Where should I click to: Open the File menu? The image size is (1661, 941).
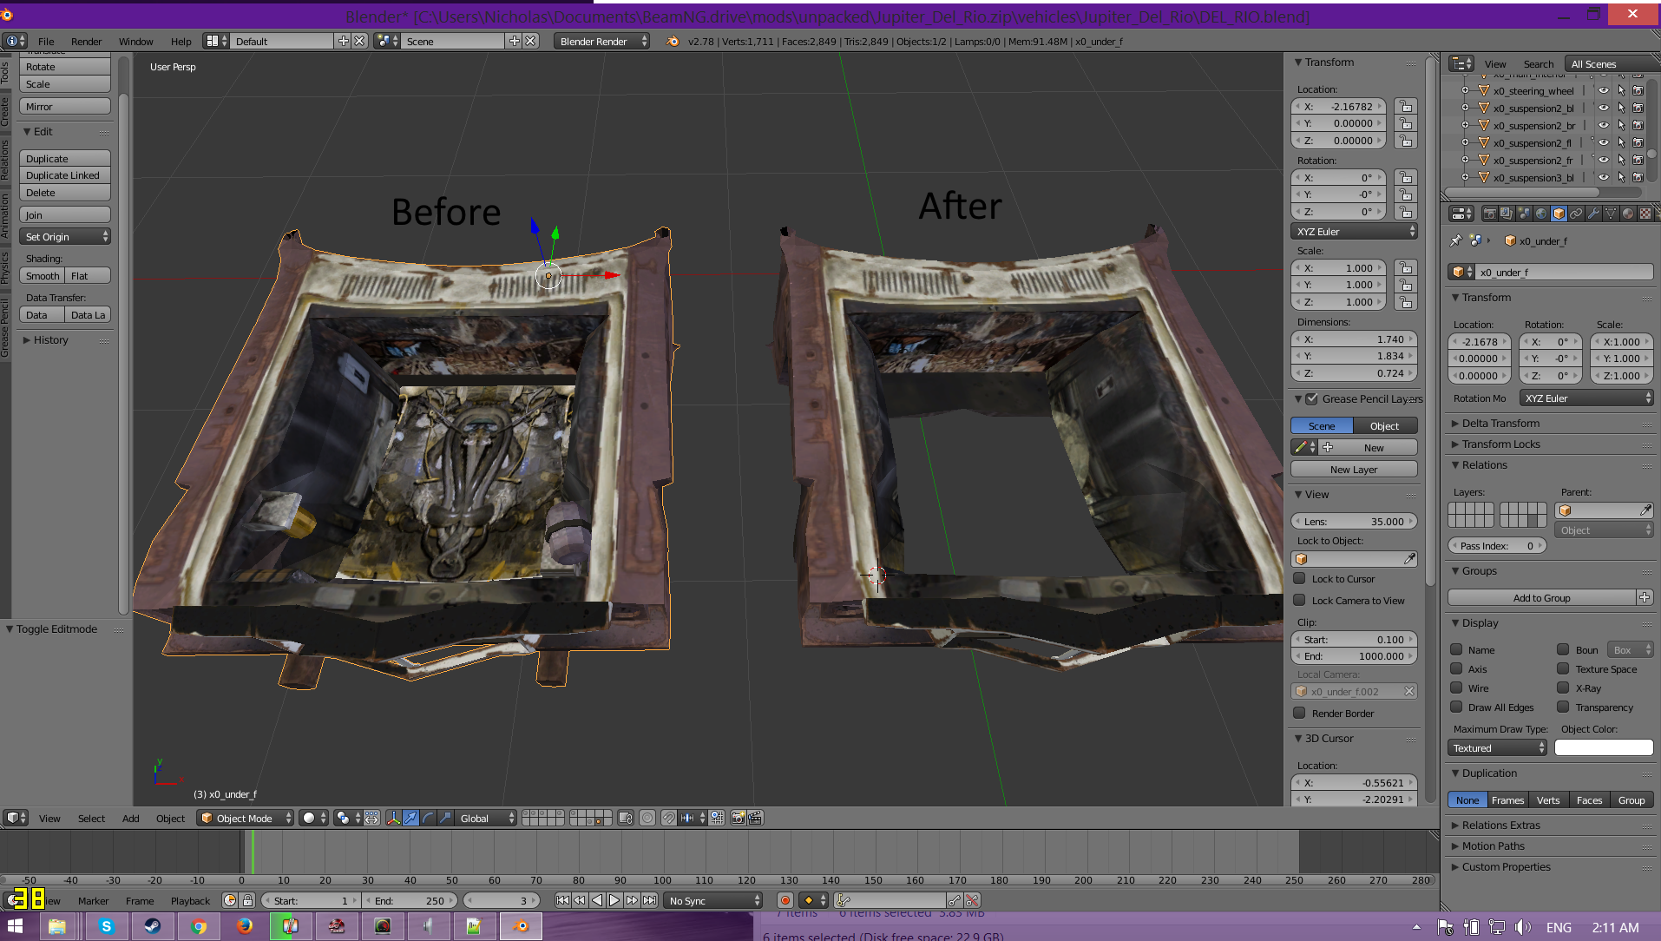click(46, 41)
